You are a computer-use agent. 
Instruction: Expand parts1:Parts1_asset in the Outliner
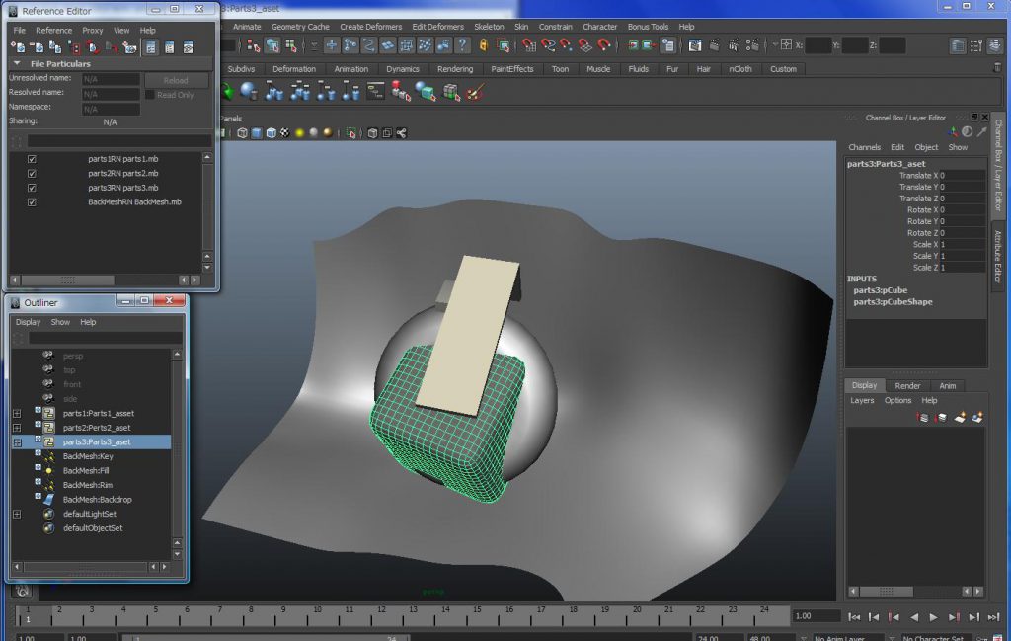(17, 414)
